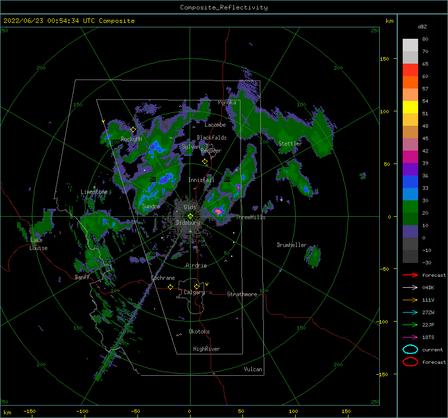Click the dBZ legend heading
This screenshot has width=448, height=418.
422,27
